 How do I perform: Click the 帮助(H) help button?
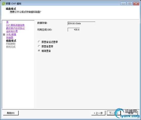(11, 113)
